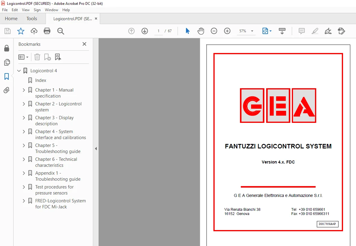Select the Hand pan tool
This screenshot has height=246, width=356.
201,31
